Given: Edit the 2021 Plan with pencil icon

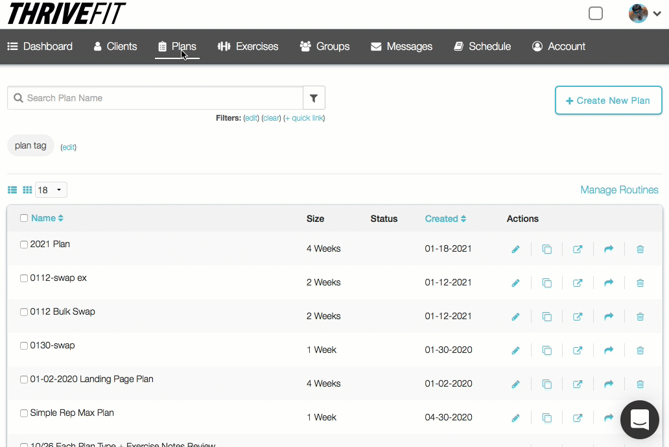Looking at the screenshot, I should (515, 249).
